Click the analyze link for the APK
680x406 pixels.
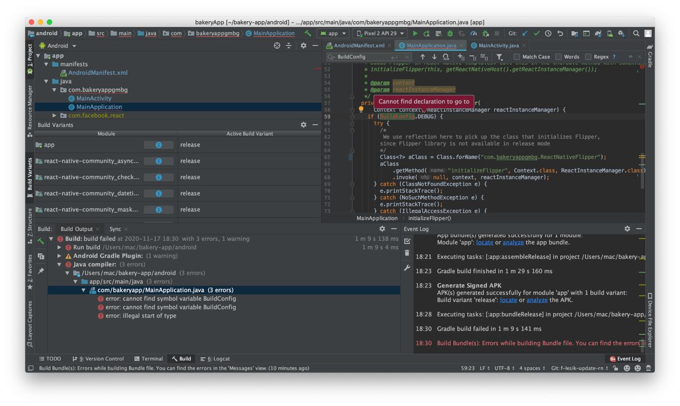(x=537, y=300)
